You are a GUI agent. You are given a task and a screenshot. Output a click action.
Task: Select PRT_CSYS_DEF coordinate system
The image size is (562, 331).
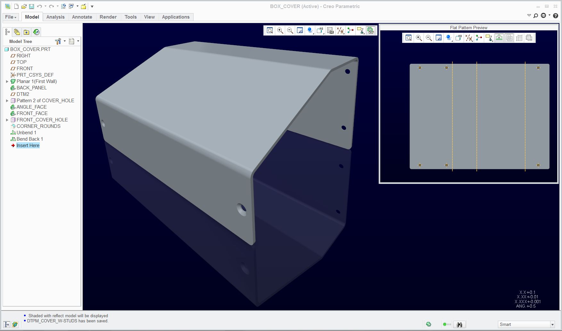point(32,75)
